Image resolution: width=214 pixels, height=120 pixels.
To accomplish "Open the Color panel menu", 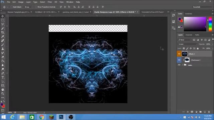I will click(x=213, y=14).
